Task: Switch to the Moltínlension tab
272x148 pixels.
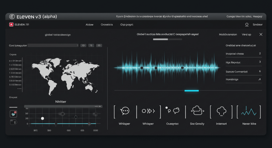Action: pos(228,34)
